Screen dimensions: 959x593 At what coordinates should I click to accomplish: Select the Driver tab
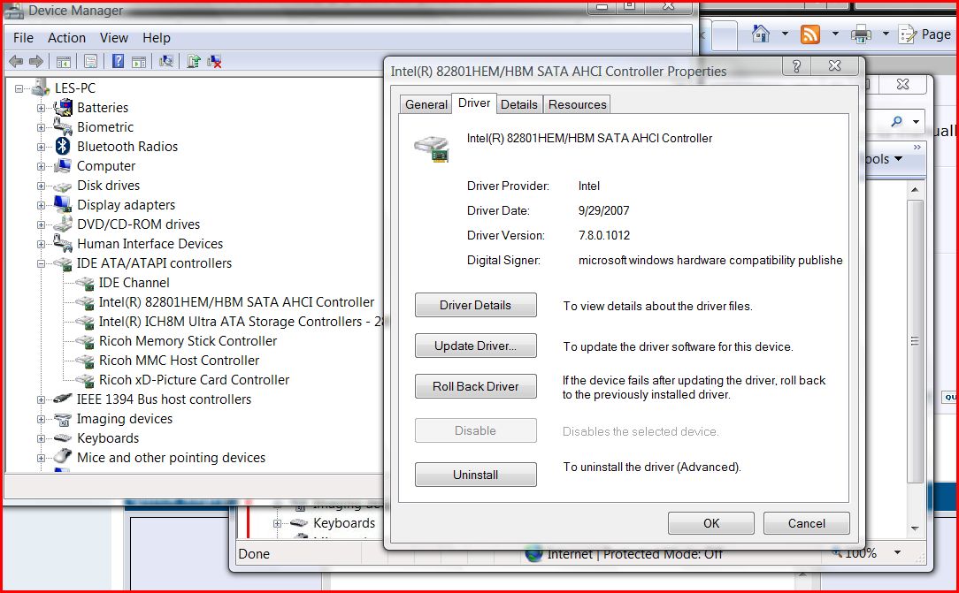[x=474, y=103]
